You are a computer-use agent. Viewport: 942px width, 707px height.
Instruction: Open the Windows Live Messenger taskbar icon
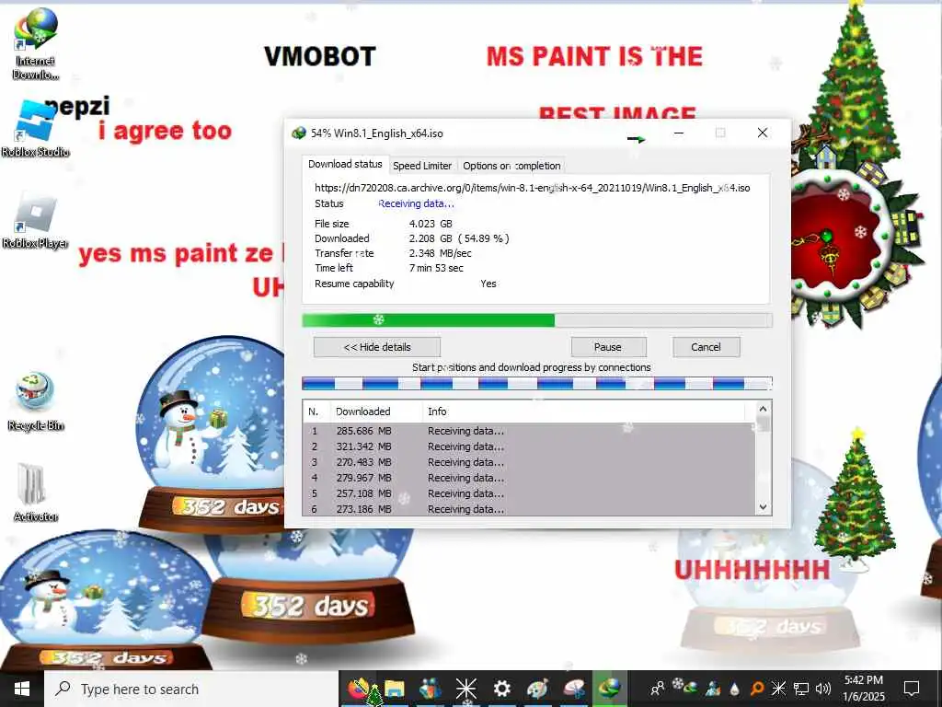[x=430, y=689]
